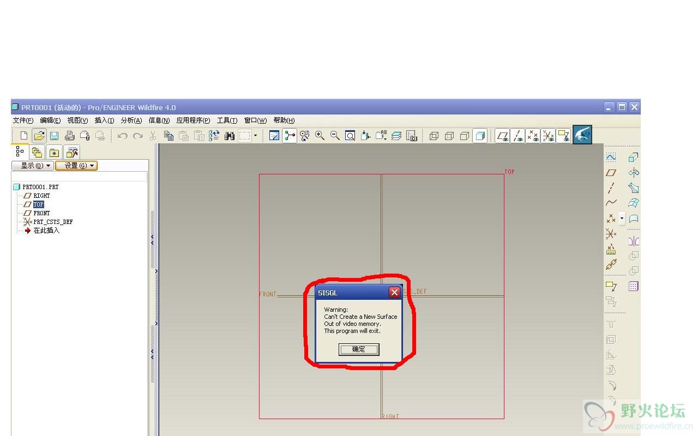Viewport: 698px width, 436px height.
Task: Click the Annotation feature tool icon
Action: tap(611, 286)
